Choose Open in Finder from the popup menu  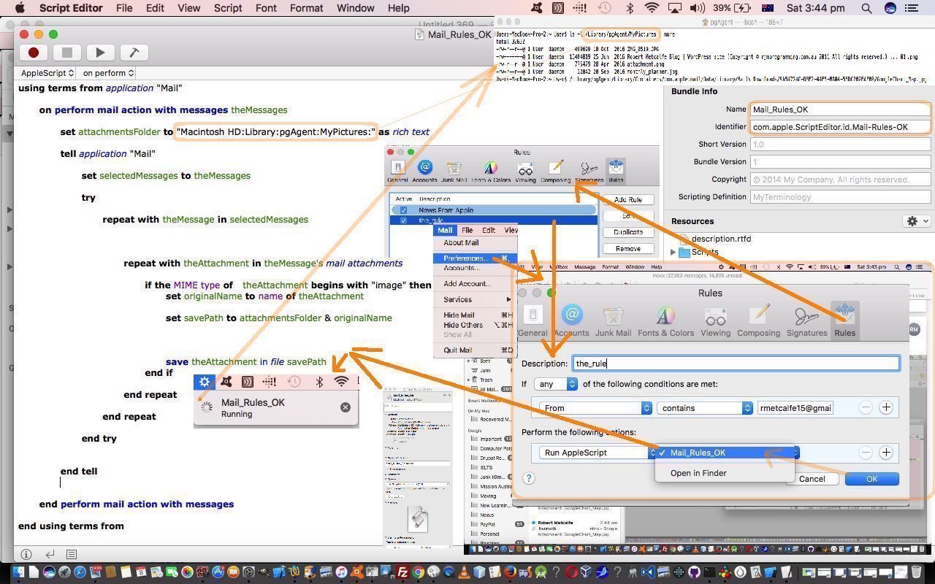pos(725,473)
